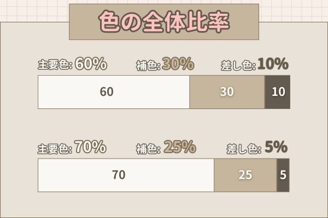
Task: Click the number 60 inside first bar
Action: tap(107, 92)
